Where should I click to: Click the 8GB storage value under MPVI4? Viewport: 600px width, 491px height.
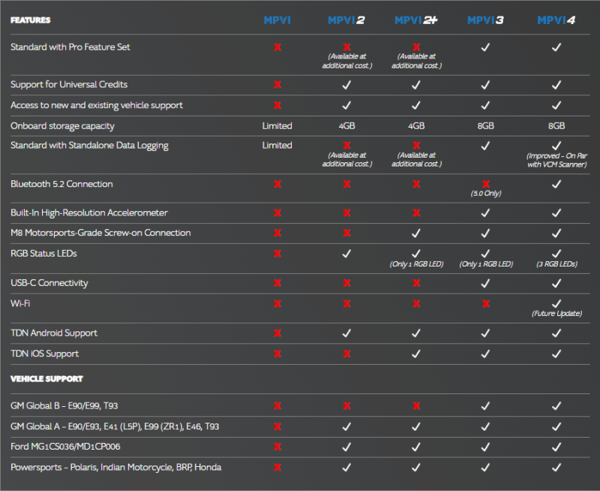(556, 126)
